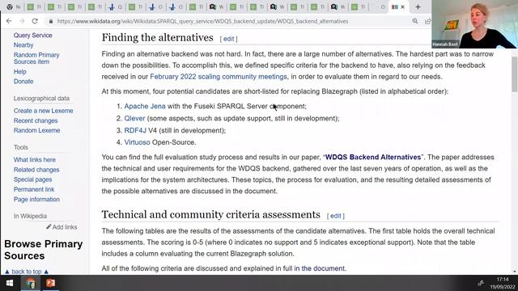Click Add links with pencil icon
This screenshot has width=518, height=291.
coord(62,227)
